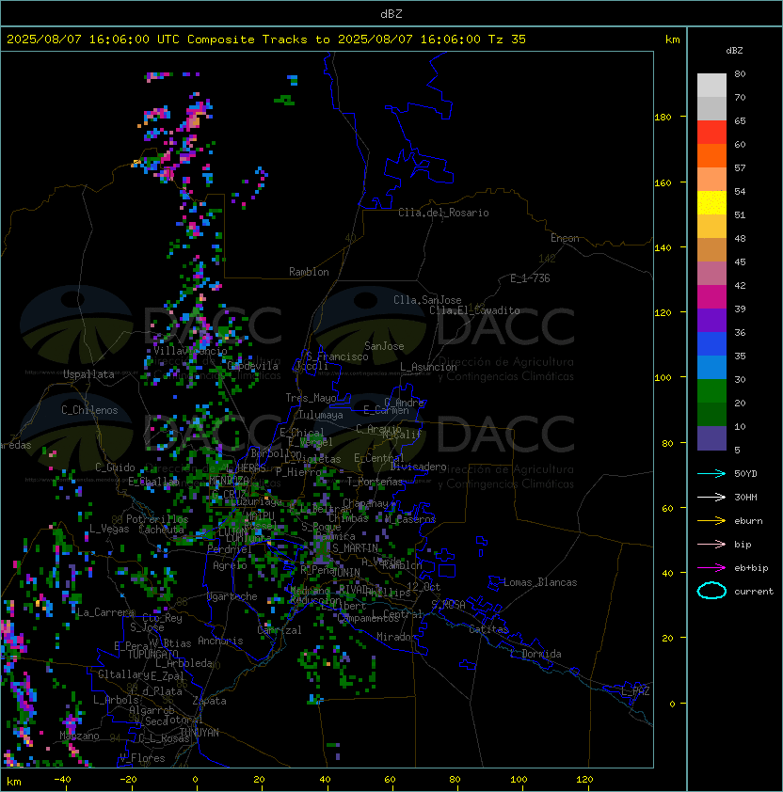This screenshot has width=783, height=792.
Task: Click the composite tracks timestamp header
Action: (x=266, y=40)
